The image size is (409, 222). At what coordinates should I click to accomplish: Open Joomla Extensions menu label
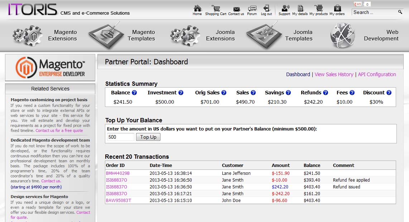220,35
